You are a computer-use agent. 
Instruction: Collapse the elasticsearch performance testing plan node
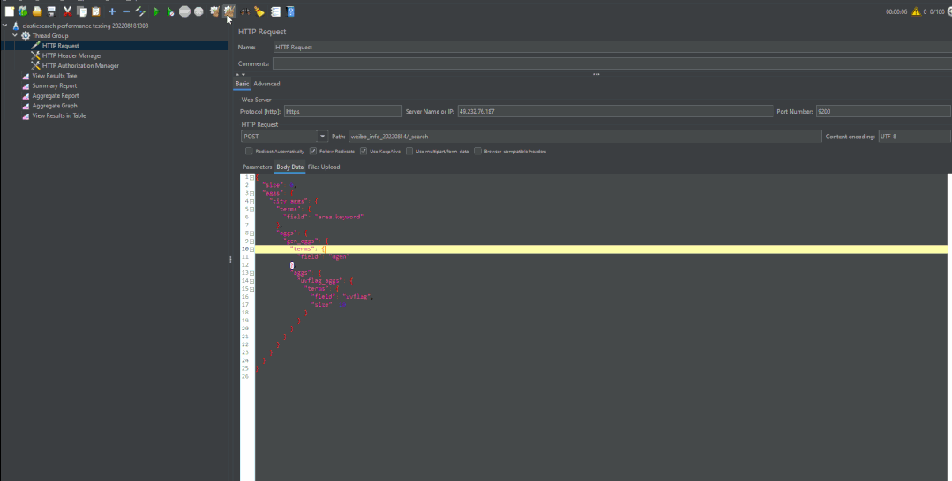coord(5,26)
